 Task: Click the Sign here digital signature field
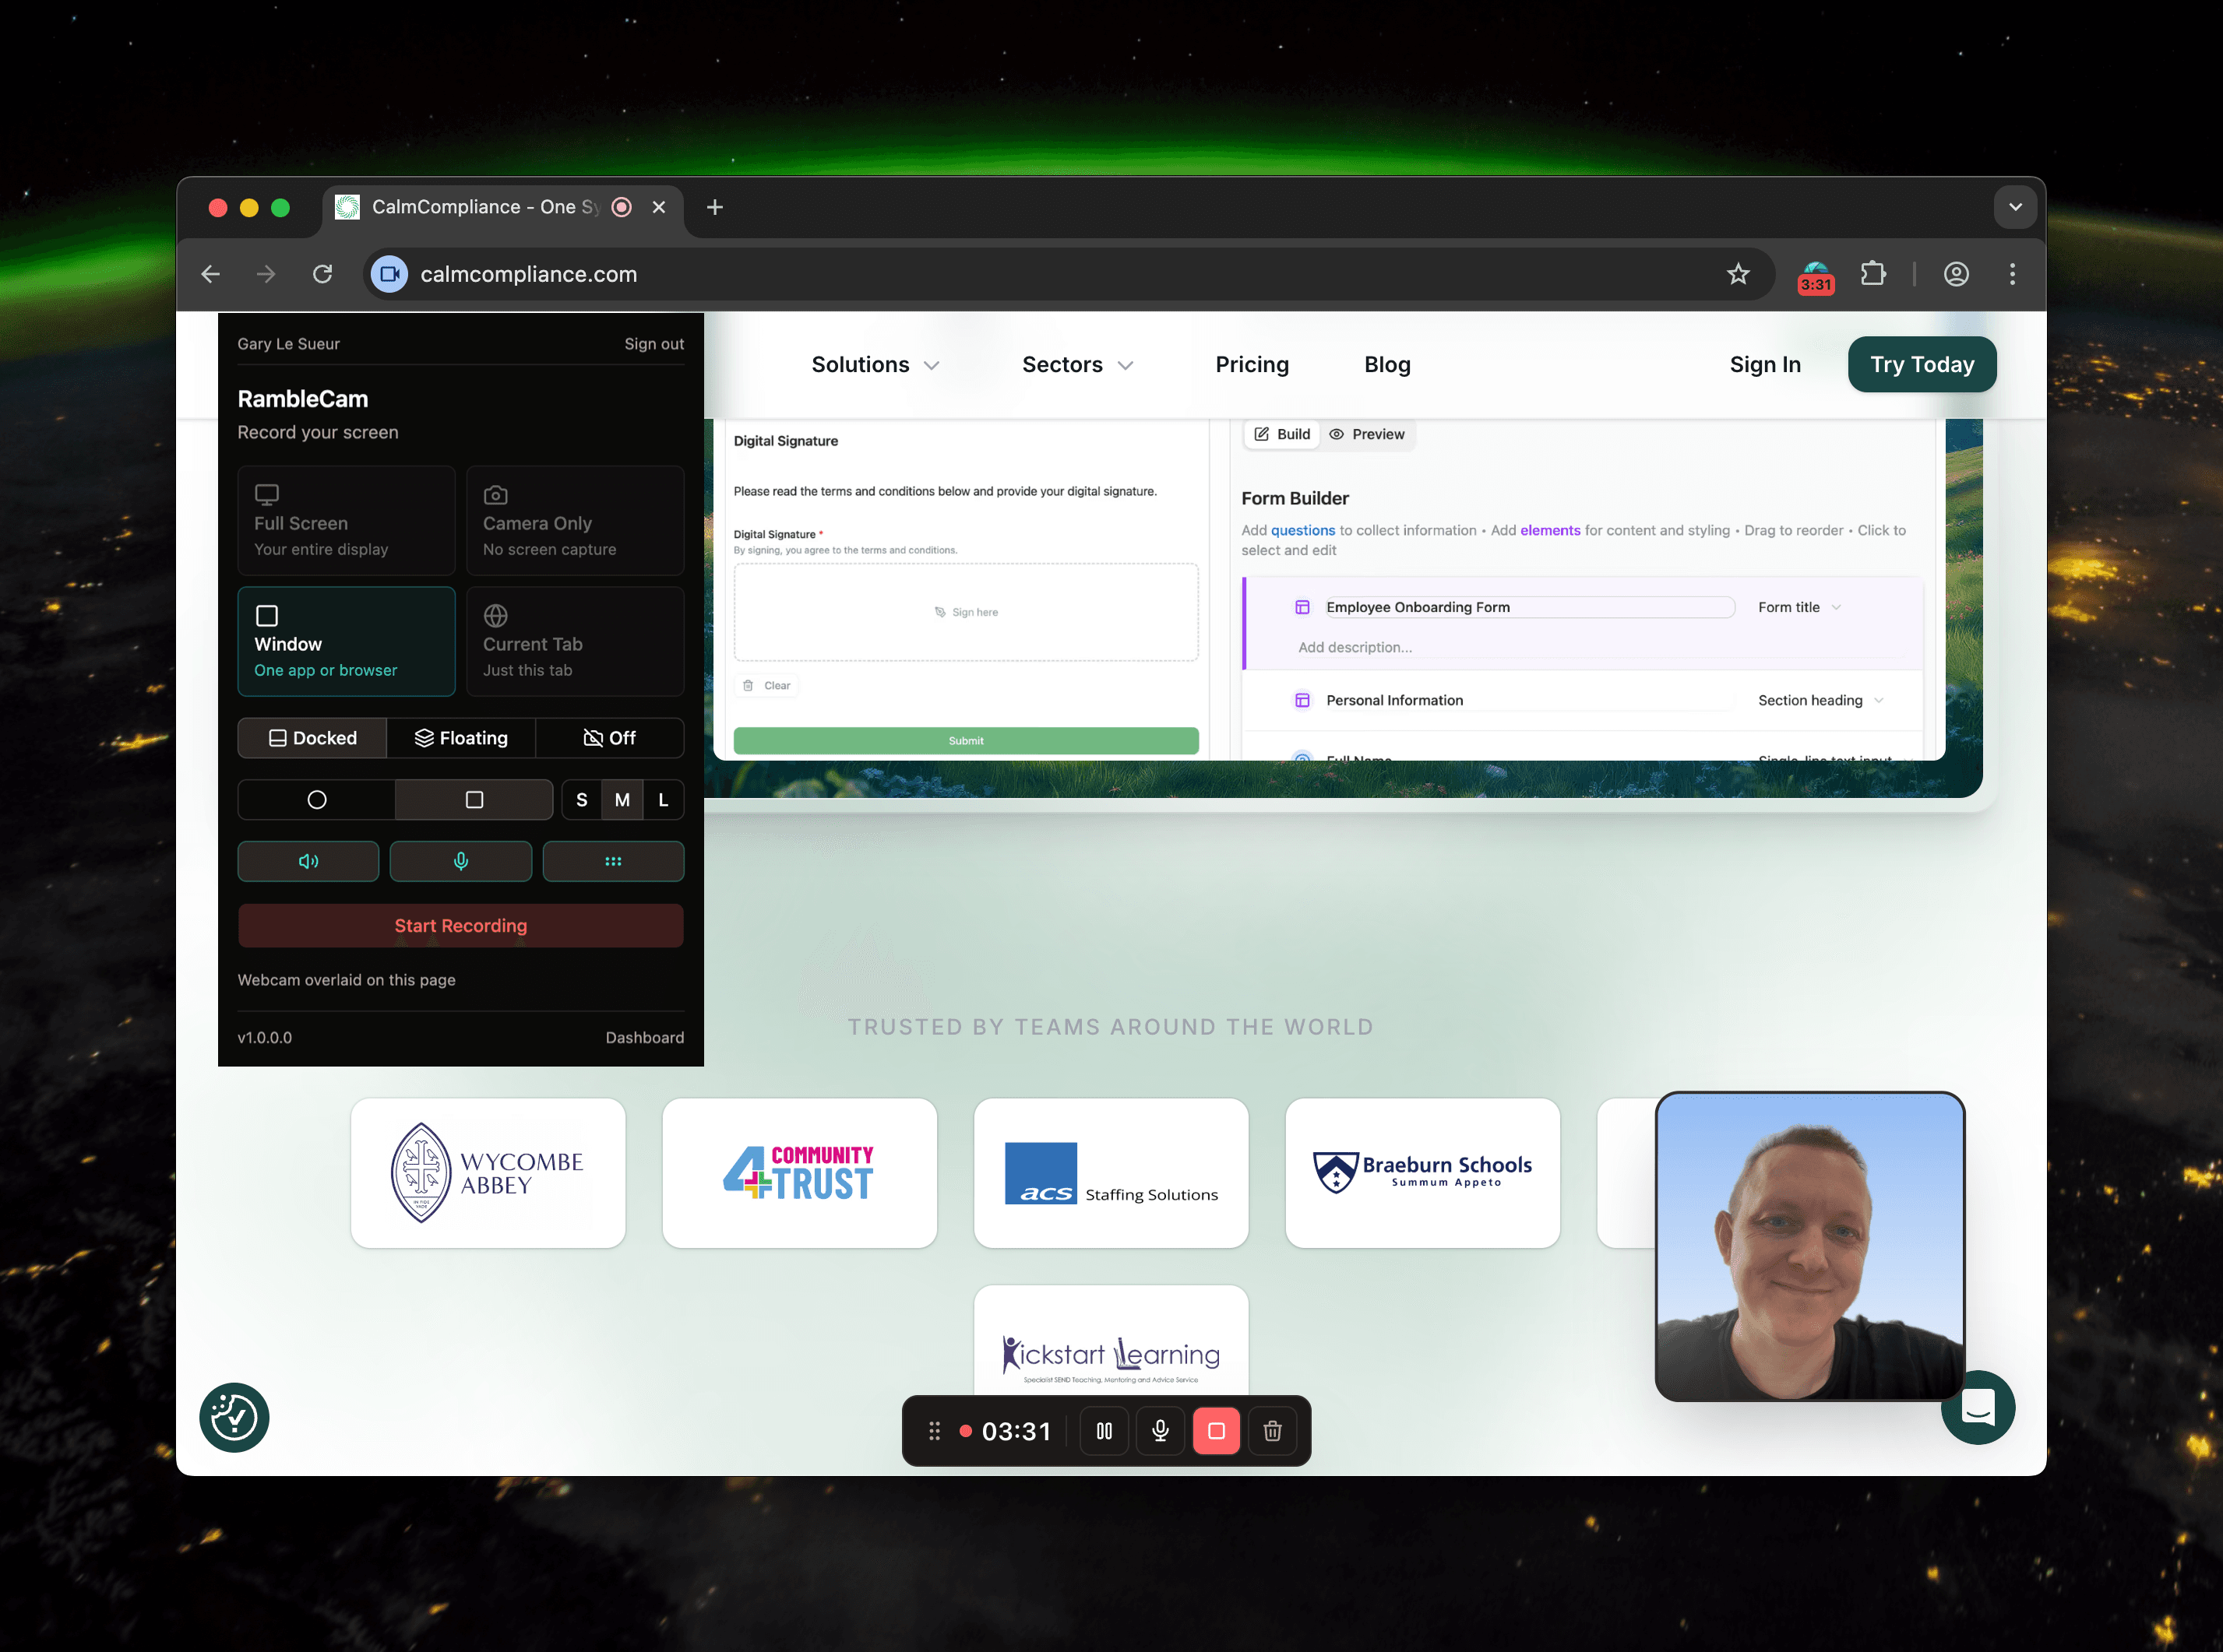[964, 611]
